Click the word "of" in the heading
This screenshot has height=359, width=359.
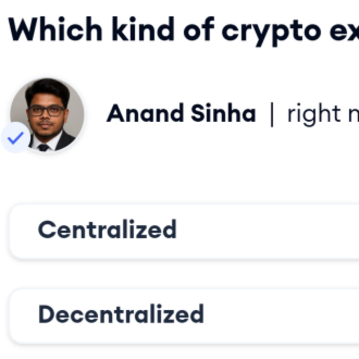tap(198, 30)
